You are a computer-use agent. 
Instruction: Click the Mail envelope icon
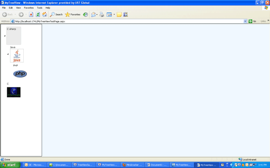pyautogui.click(x=93, y=15)
